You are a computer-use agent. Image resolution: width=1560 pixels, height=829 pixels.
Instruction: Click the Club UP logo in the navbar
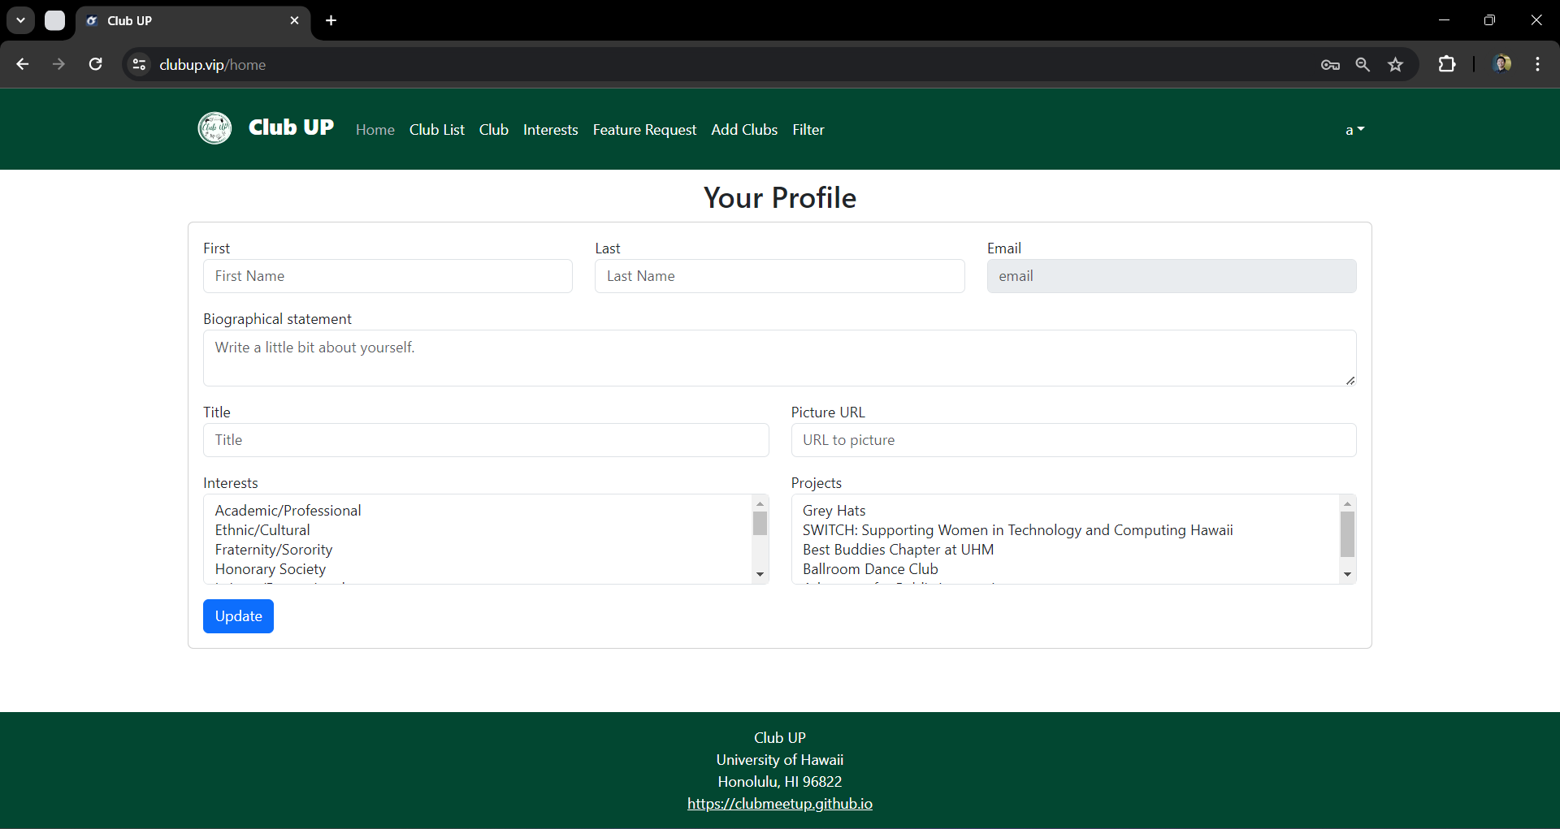point(214,128)
